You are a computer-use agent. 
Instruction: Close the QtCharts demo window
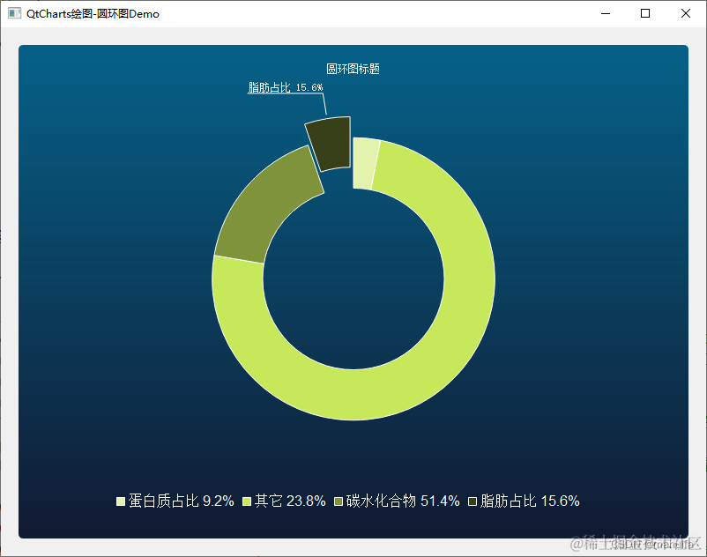click(x=685, y=13)
